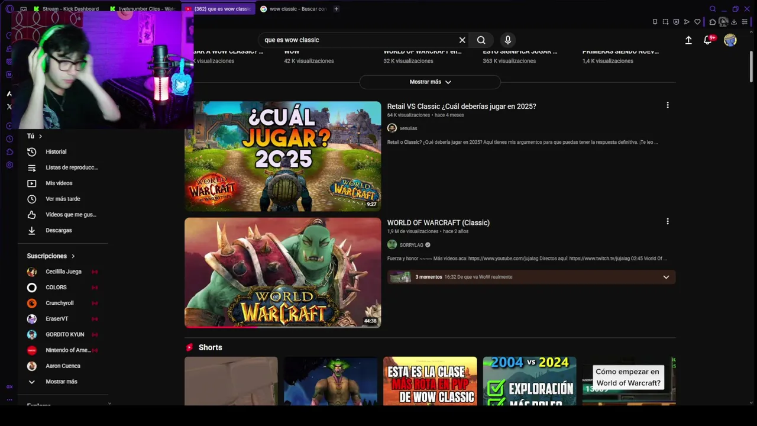
Task: Expand Mostrar más in subscriptions list
Action: click(x=62, y=382)
